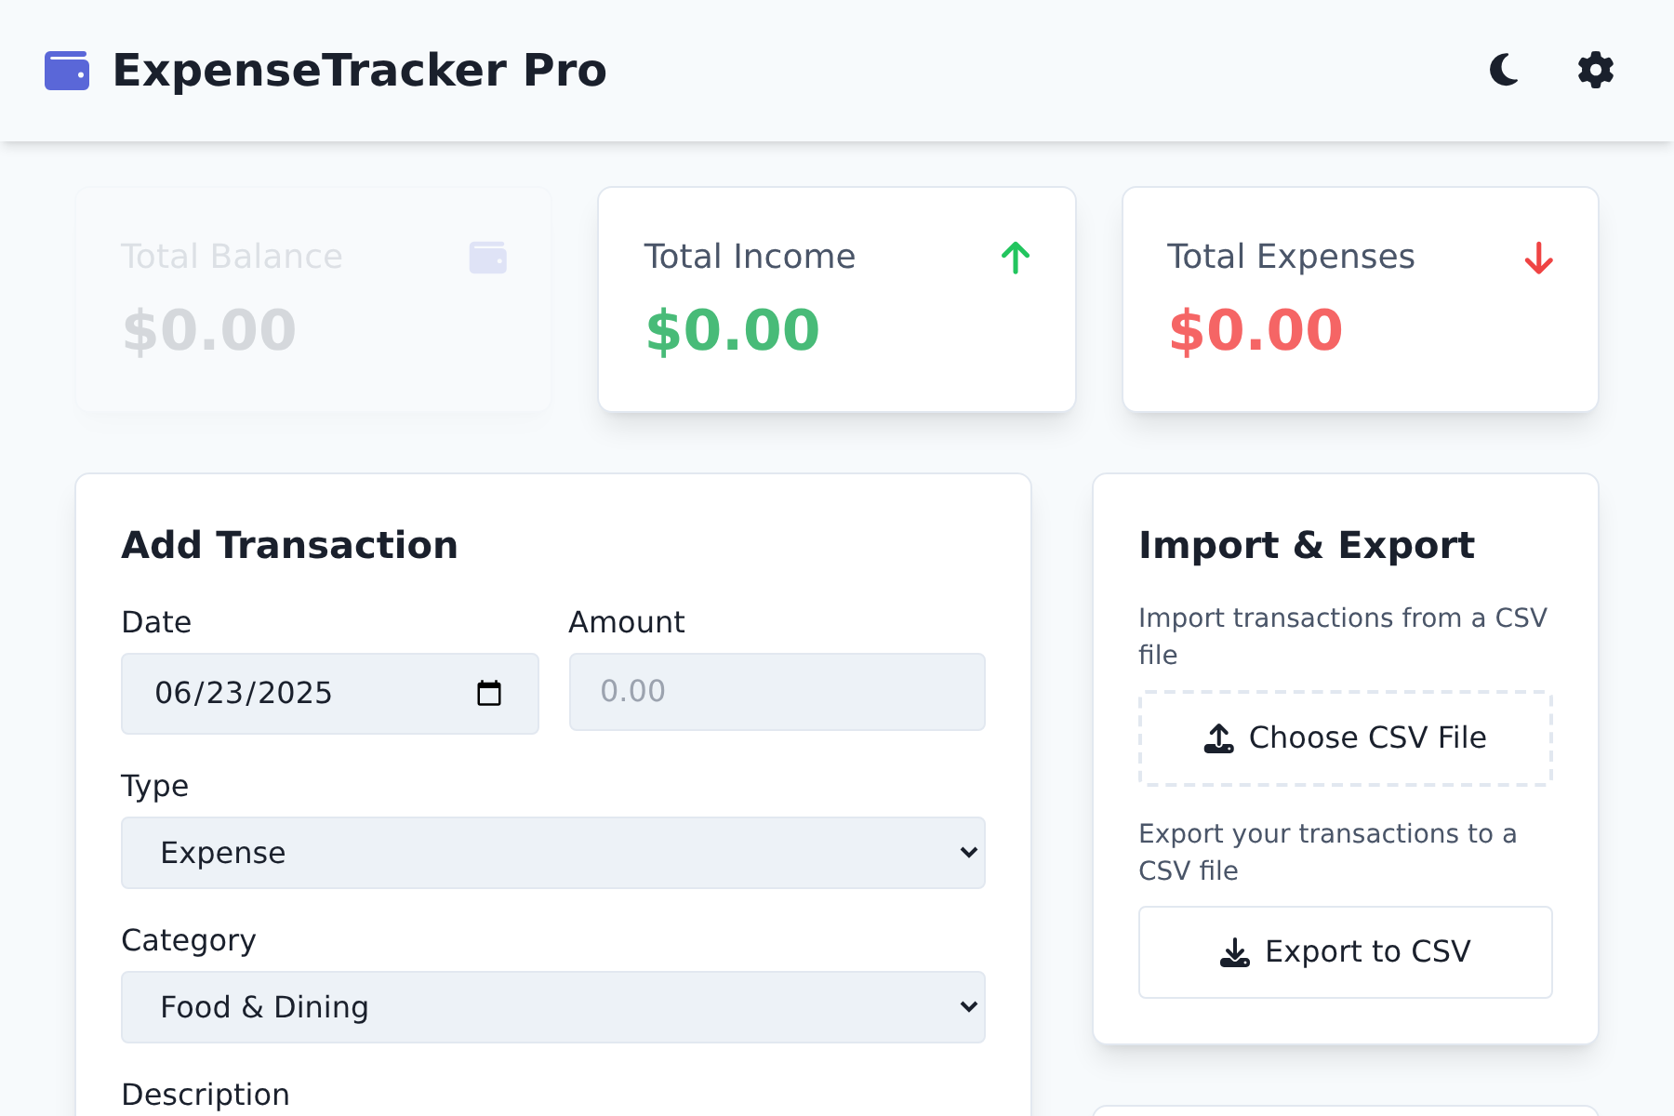Click the upload icon inside Choose CSV File
This screenshot has height=1116, width=1674.
(1217, 737)
